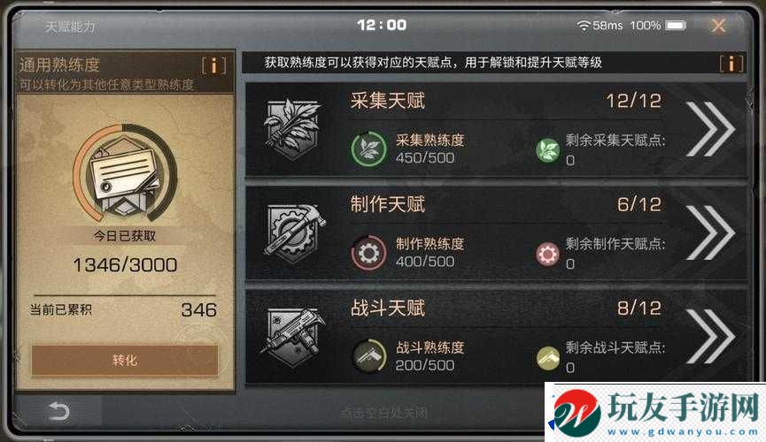The height and width of the screenshot is (442, 766).
Task: Expand 采集天赋 with the double chevron
Action: click(x=710, y=129)
